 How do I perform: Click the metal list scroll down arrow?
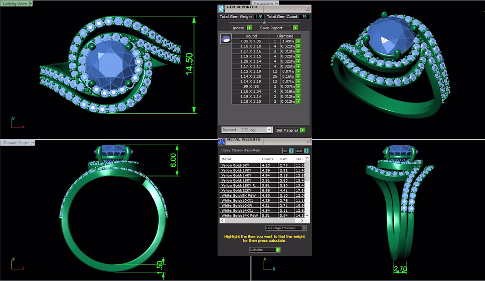307,215
